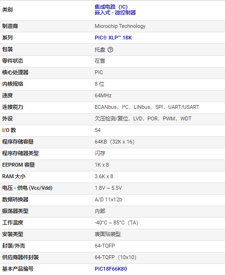Viewport: 225px width, 275px height.
Task: Click the 类别 row label
Action: point(7,10)
